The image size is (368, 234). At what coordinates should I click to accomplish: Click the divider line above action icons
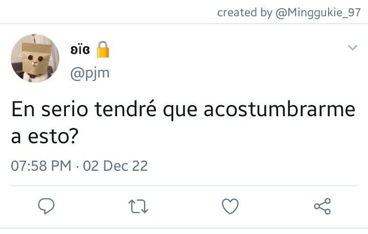tap(184, 186)
